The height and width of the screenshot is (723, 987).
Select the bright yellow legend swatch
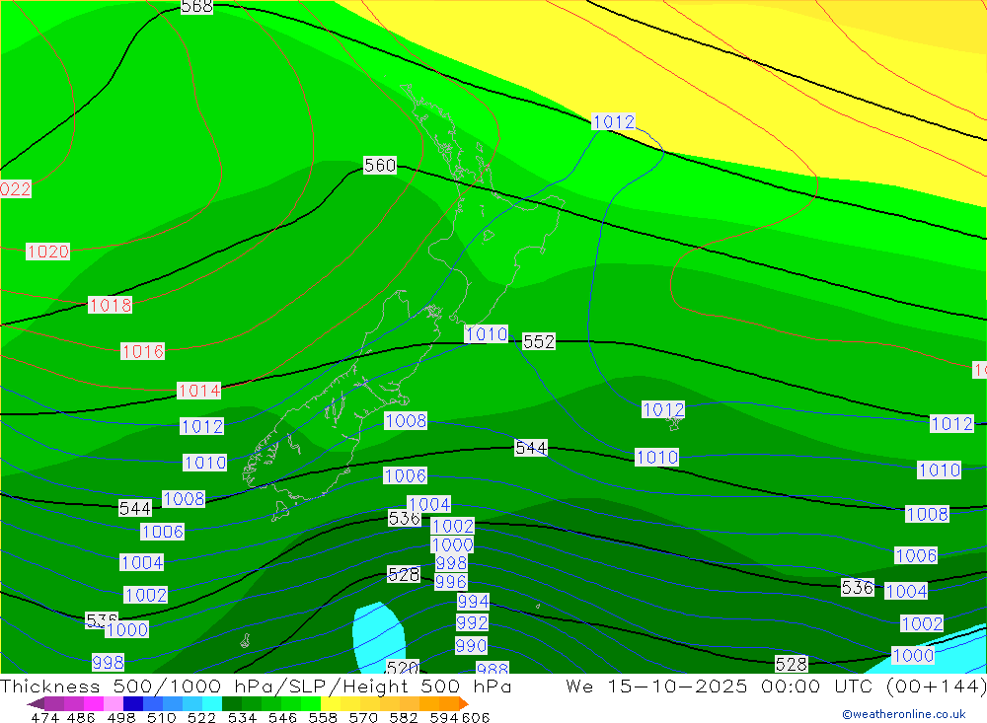pyautogui.click(x=331, y=703)
